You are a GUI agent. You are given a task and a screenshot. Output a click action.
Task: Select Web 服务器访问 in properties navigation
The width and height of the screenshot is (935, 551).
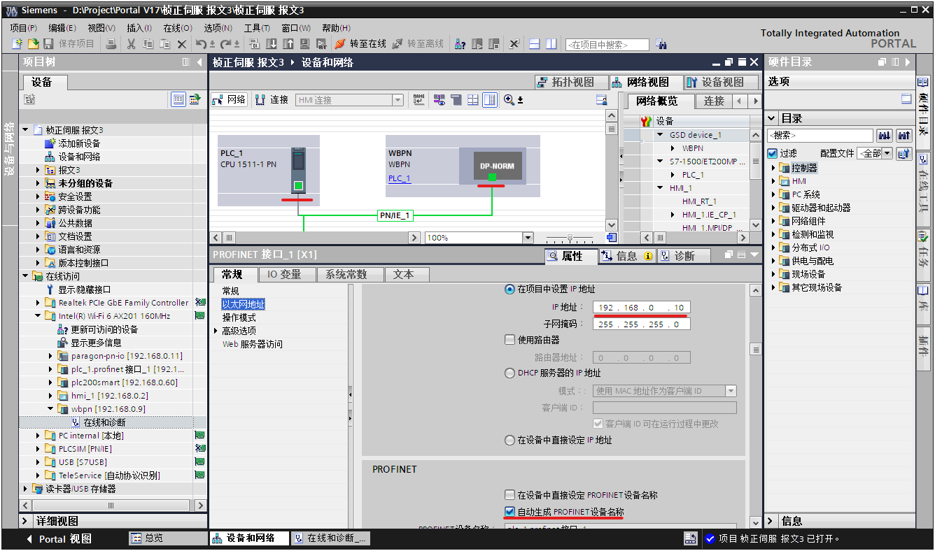252,344
